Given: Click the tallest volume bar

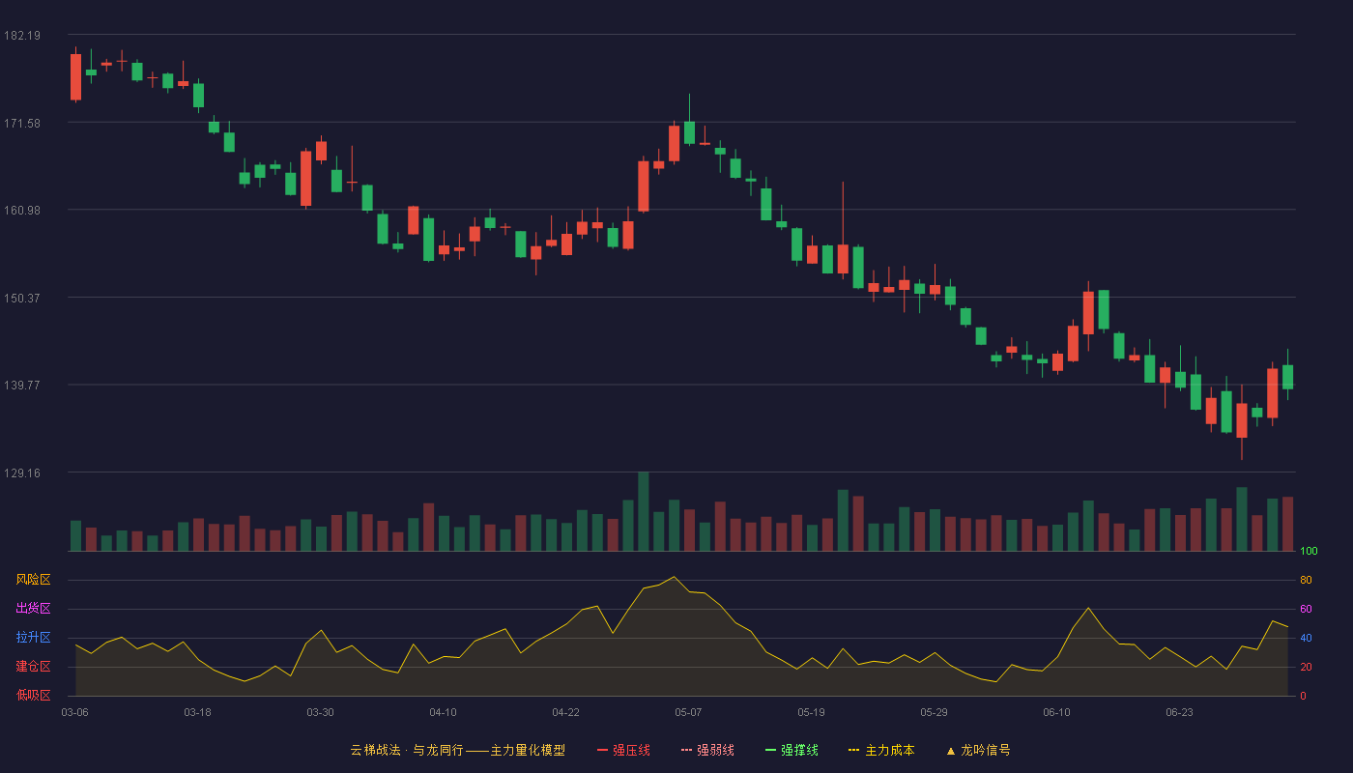Looking at the screenshot, I should click(644, 511).
